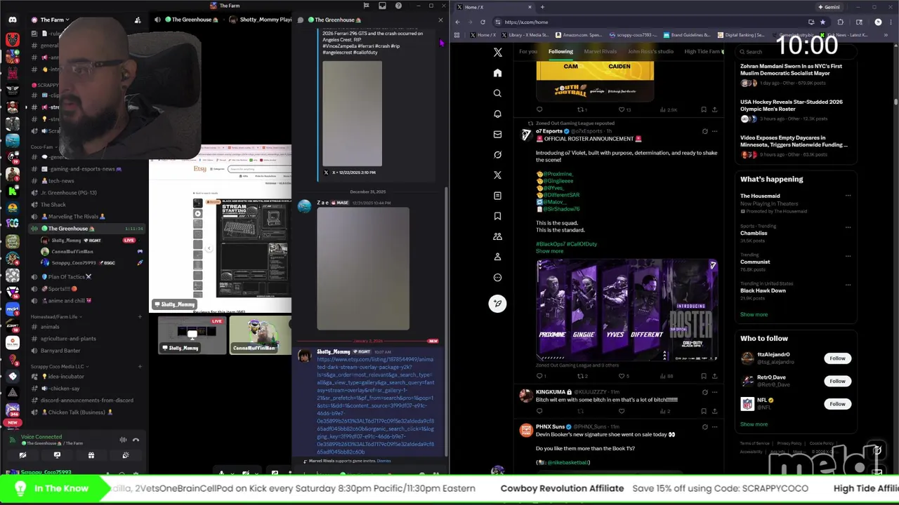Click the X logo at sidebar top

click(x=497, y=52)
